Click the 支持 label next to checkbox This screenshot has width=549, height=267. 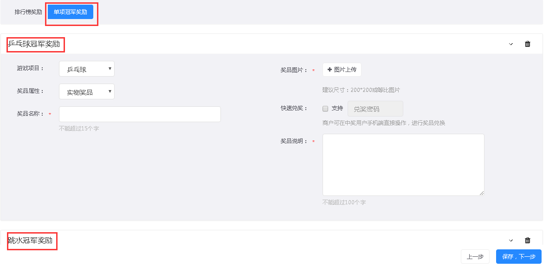tap(337, 108)
